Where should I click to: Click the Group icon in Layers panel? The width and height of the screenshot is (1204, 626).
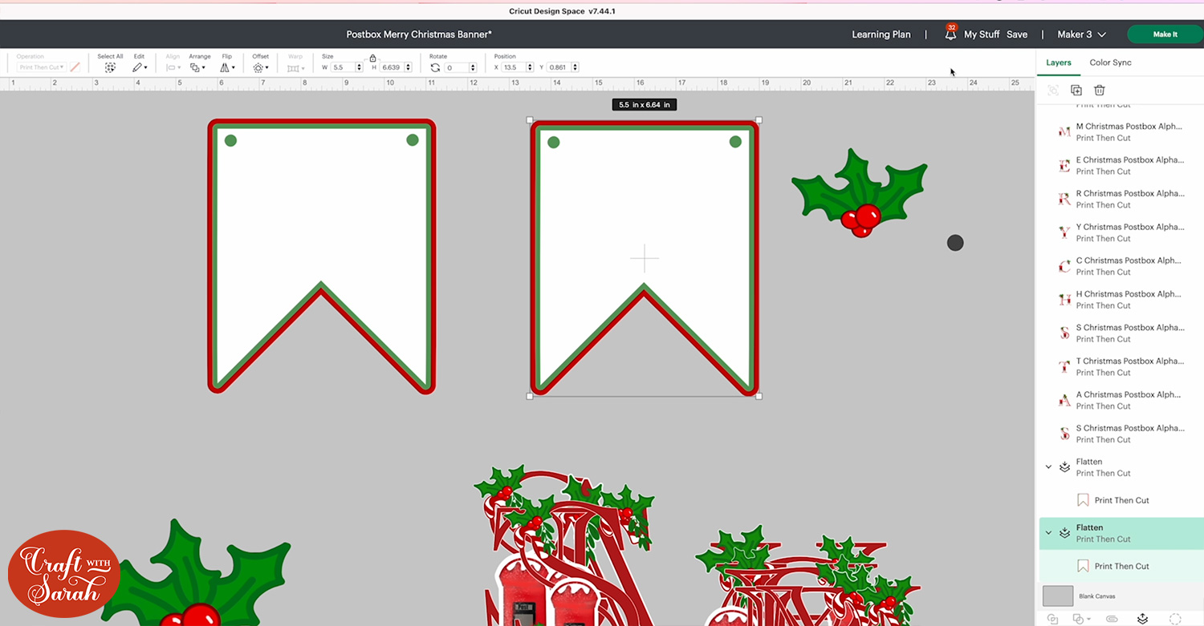(x=1053, y=91)
